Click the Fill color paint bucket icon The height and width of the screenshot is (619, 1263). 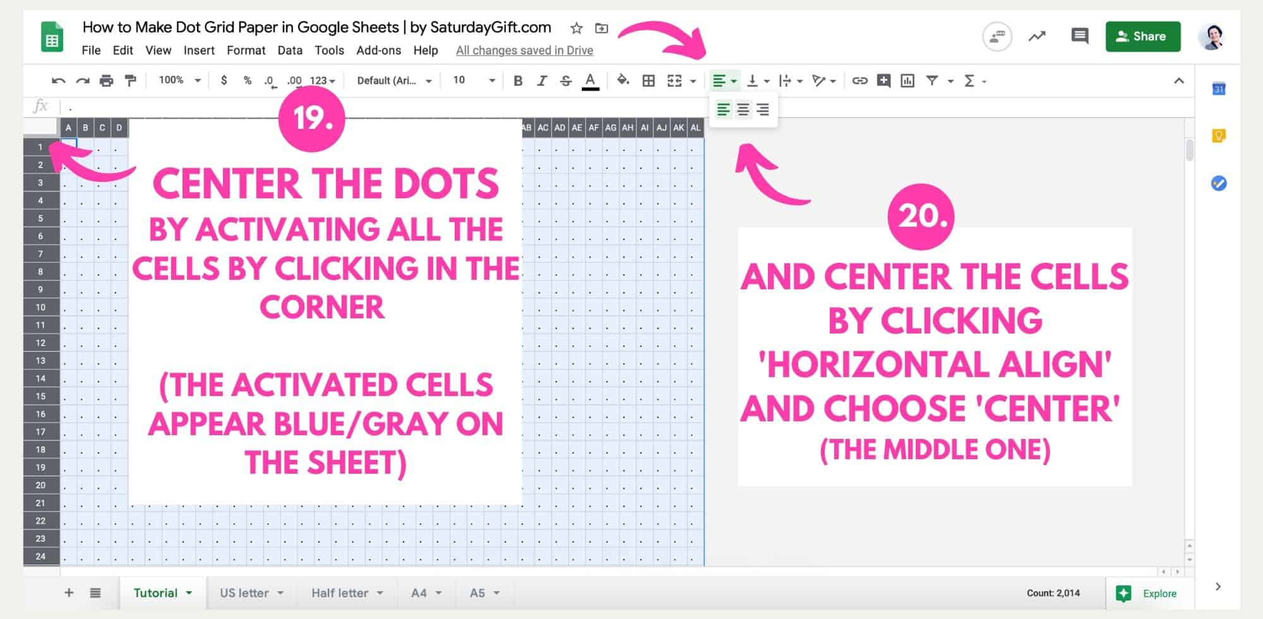pyautogui.click(x=623, y=81)
